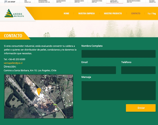
Task: Open the Nuestro Producto section
Action: click(x=113, y=13)
